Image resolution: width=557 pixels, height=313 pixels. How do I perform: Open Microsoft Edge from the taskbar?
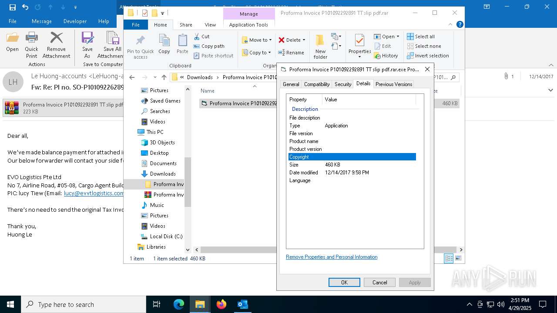[179, 304]
